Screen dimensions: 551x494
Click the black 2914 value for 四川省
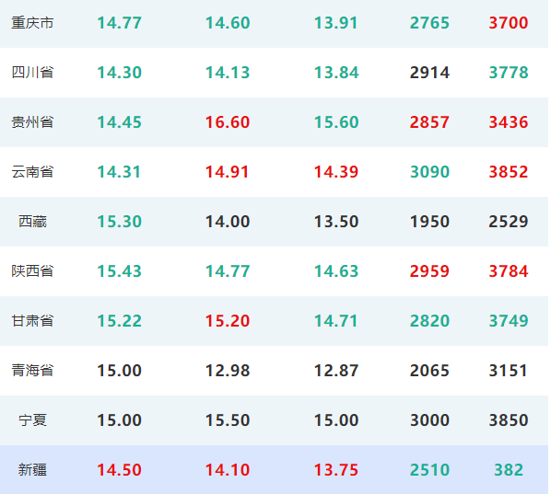click(429, 73)
